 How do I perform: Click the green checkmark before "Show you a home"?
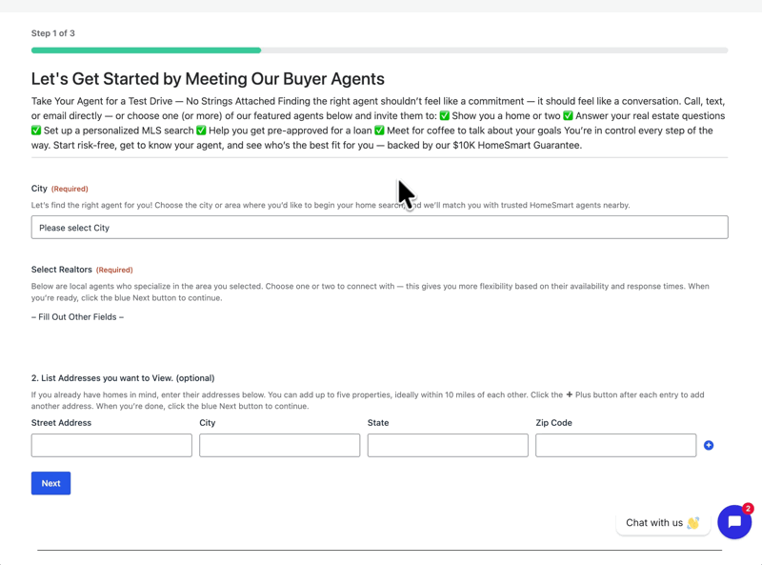pyautogui.click(x=444, y=116)
